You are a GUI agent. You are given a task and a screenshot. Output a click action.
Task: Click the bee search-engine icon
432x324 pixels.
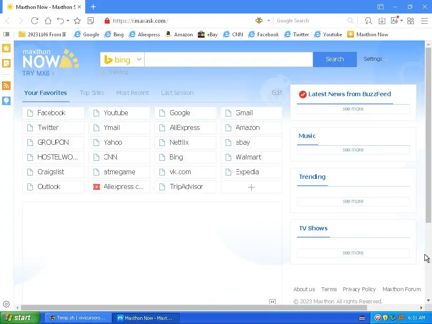pyautogui.click(x=259, y=20)
